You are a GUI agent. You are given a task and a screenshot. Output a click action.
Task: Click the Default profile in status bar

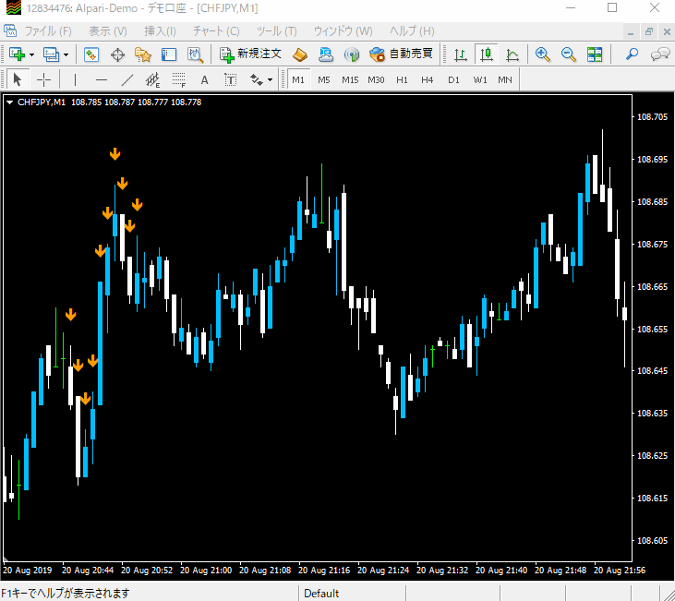point(321,594)
